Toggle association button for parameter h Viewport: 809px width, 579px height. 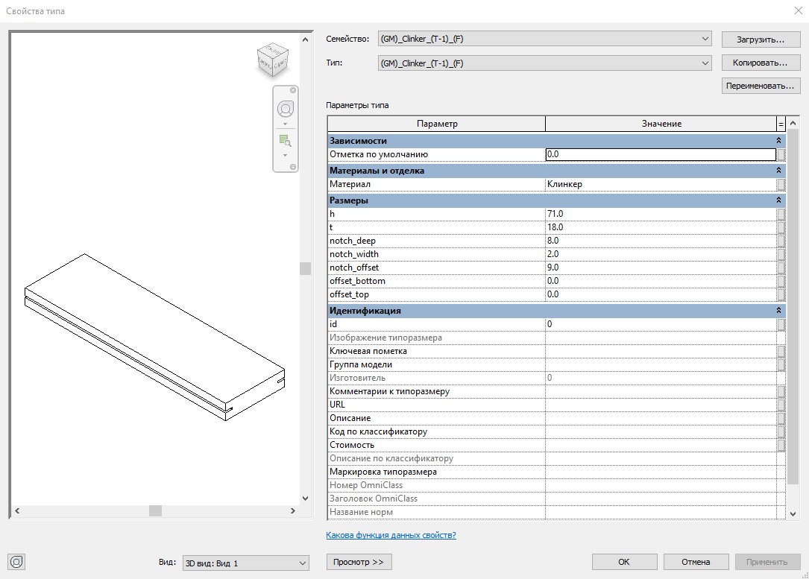[x=781, y=214]
